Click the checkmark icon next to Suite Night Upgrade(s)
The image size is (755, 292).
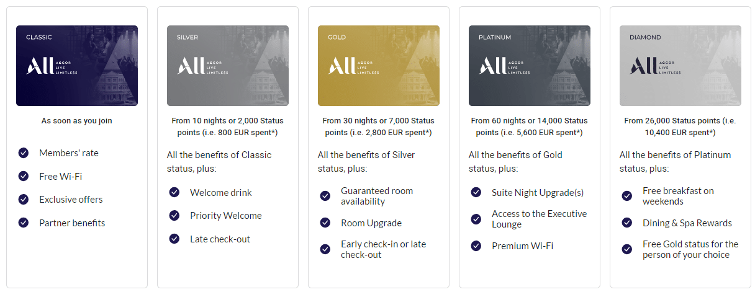coord(476,192)
